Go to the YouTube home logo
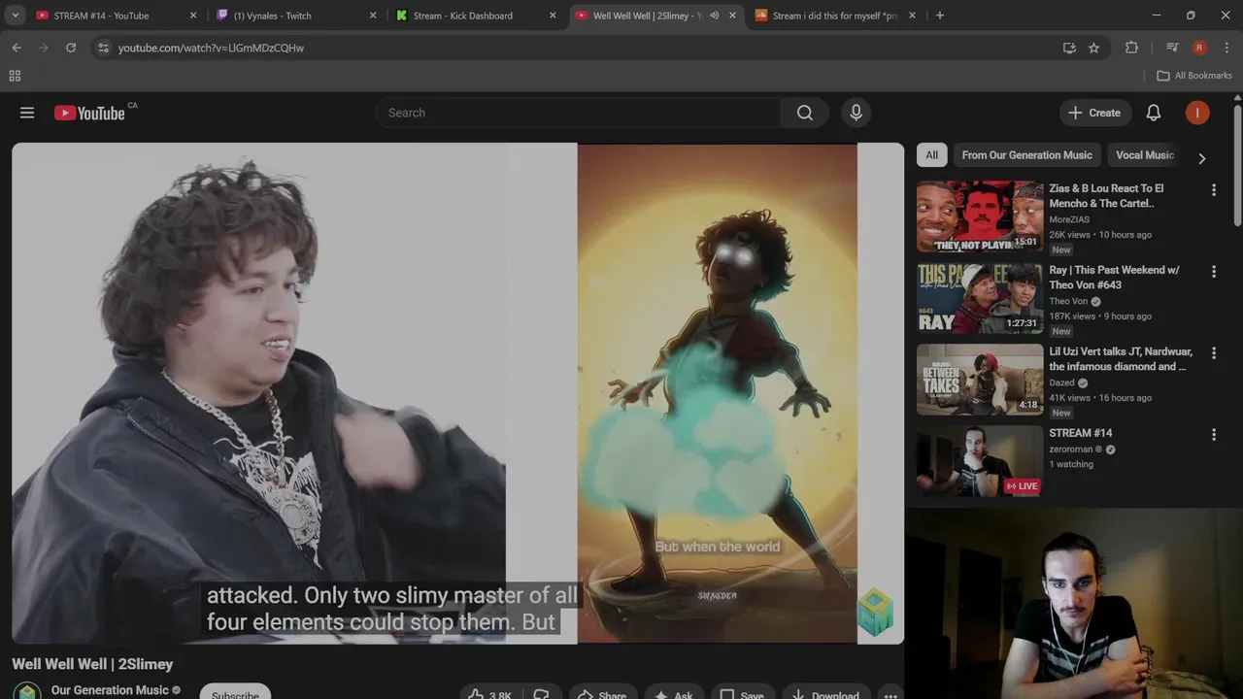Screen dimensions: 1243x699 point(89,113)
